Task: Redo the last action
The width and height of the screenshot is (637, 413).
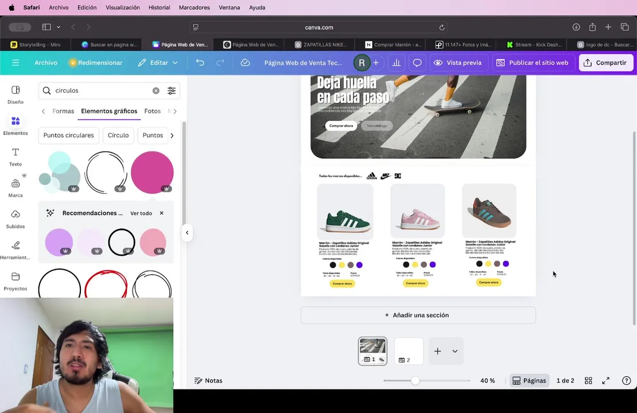Action: pos(220,63)
